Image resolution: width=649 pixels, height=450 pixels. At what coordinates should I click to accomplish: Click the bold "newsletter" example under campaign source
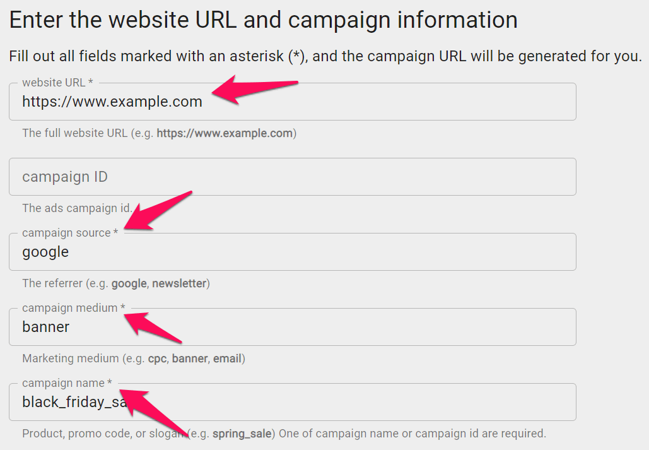coord(179,283)
